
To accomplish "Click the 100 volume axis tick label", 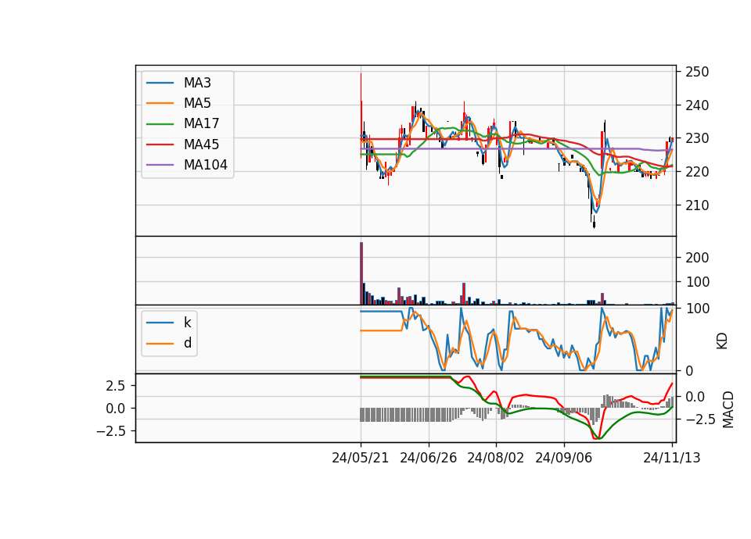I will (x=697, y=282).
